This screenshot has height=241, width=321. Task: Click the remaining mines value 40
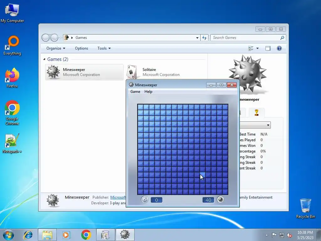(x=208, y=200)
